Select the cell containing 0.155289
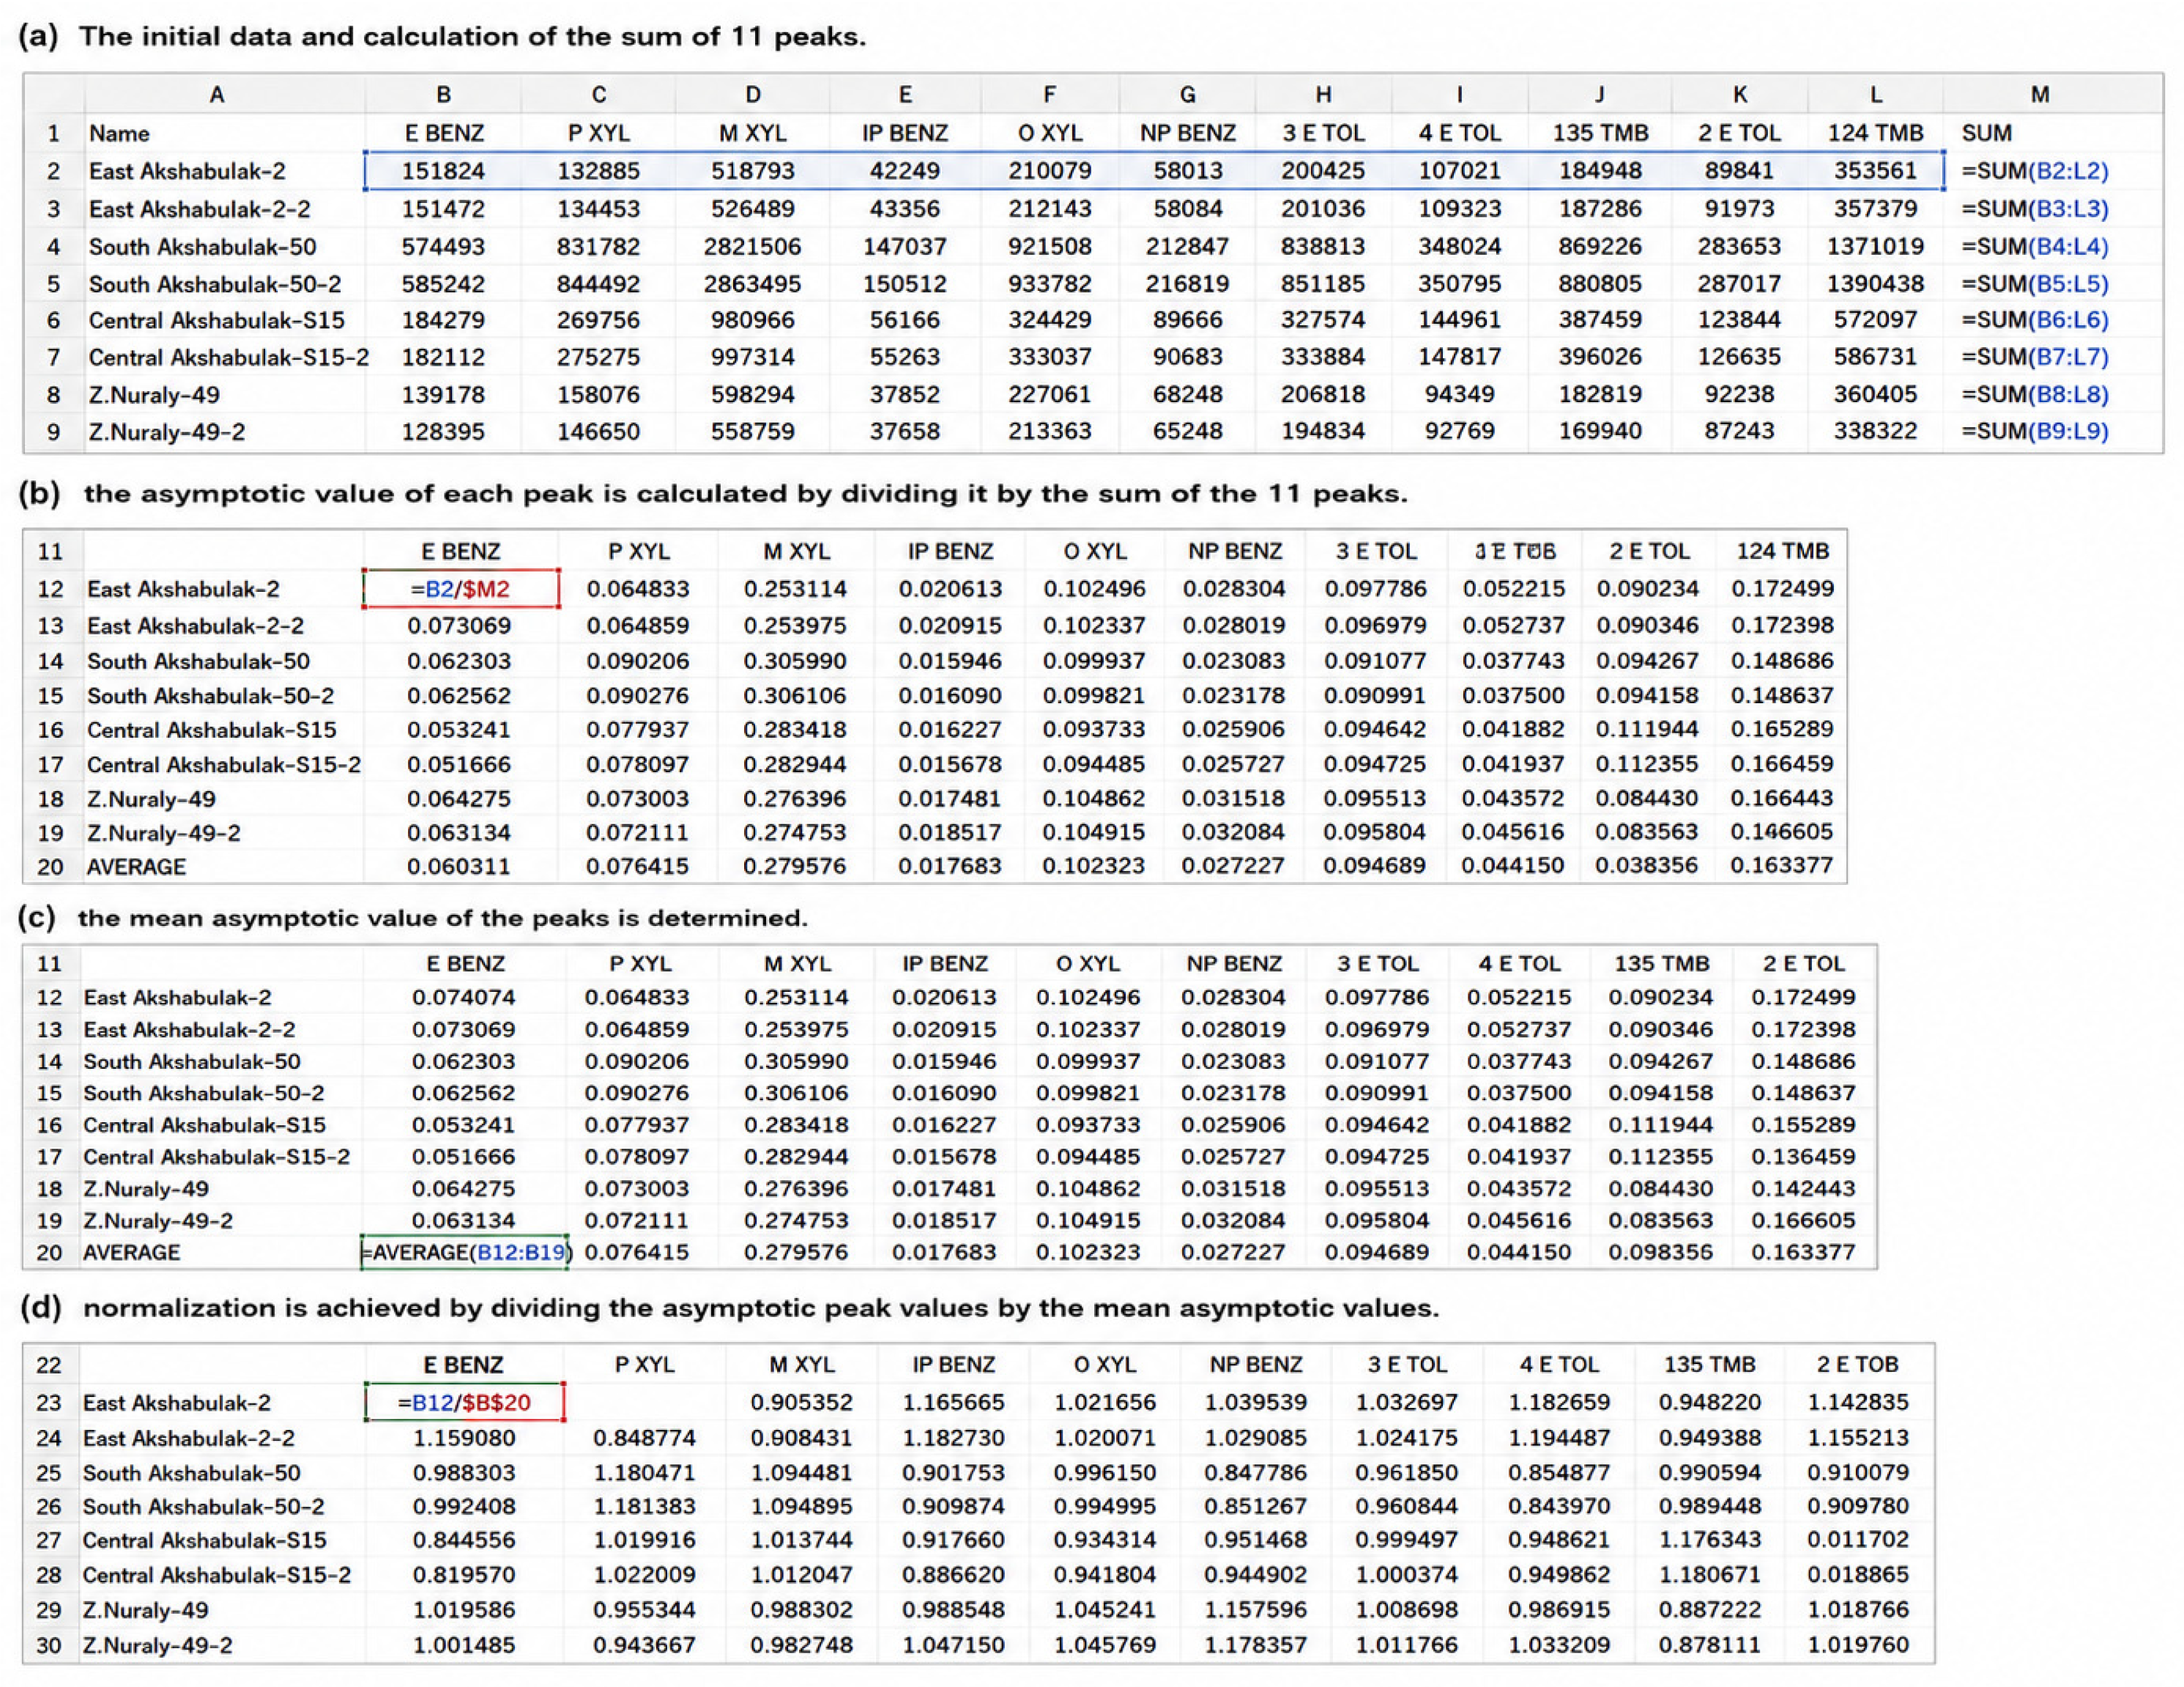 coord(1803,1125)
